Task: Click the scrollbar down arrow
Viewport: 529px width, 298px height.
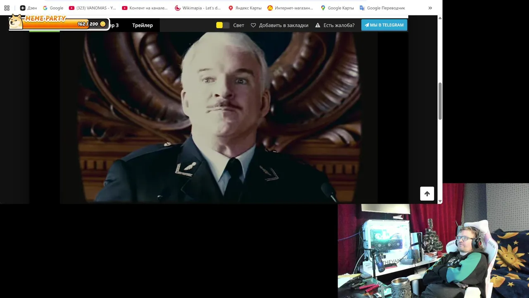Action: (440, 201)
